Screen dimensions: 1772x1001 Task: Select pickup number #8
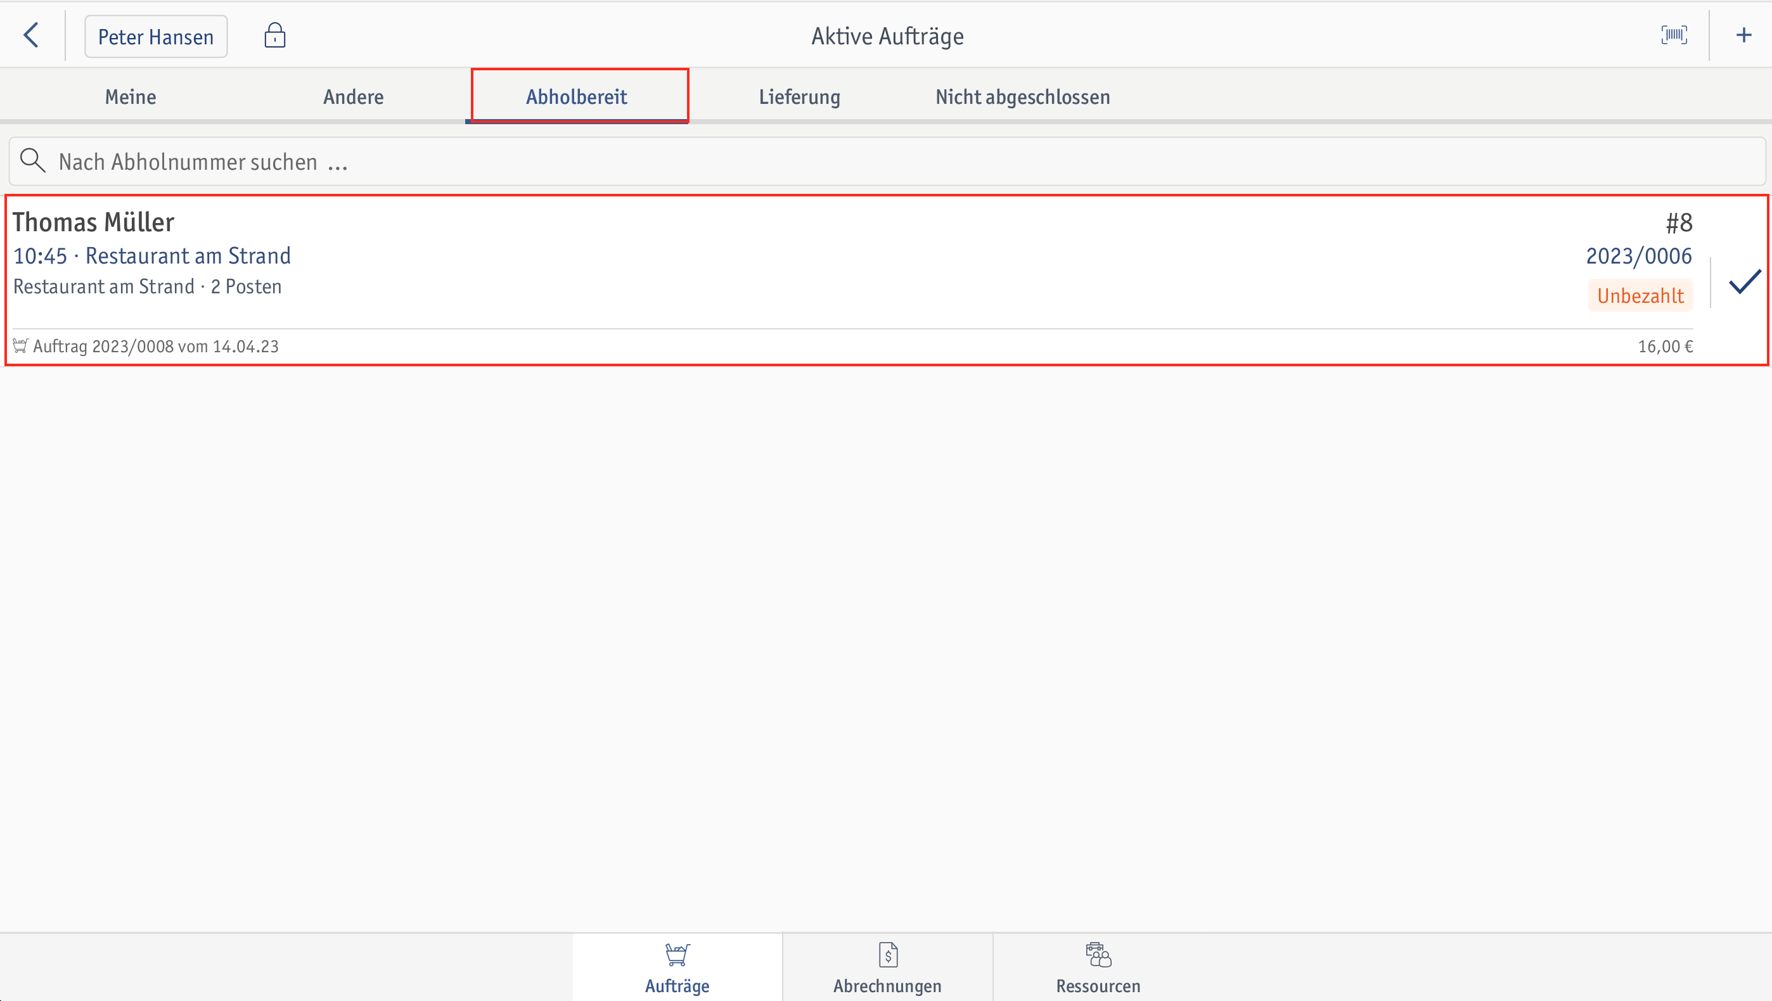pyautogui.click(x=1678, y=223)
